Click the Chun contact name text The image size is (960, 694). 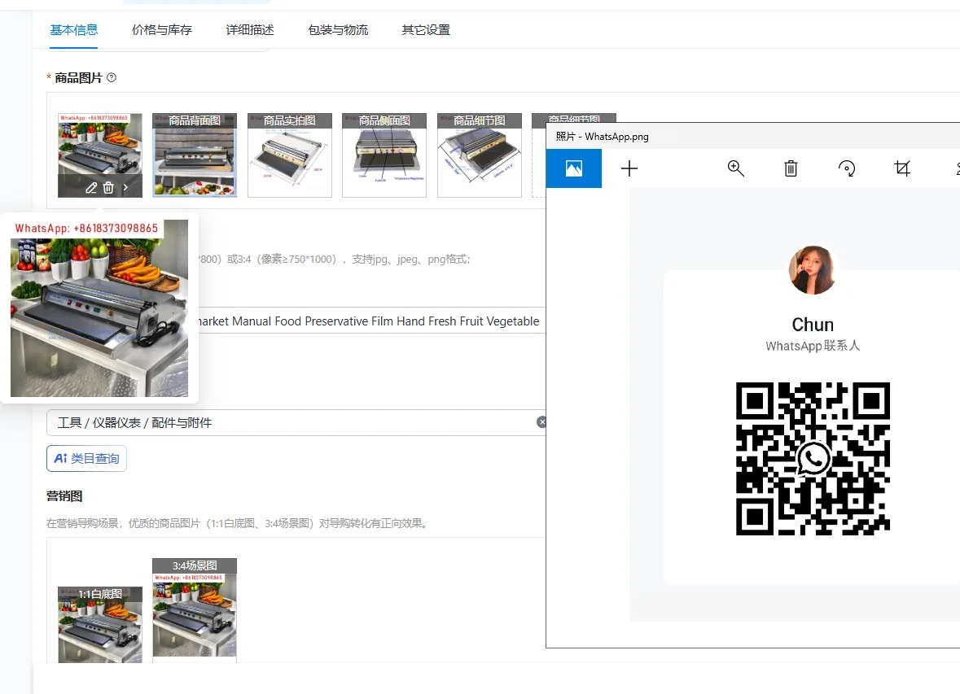(813, 325)
